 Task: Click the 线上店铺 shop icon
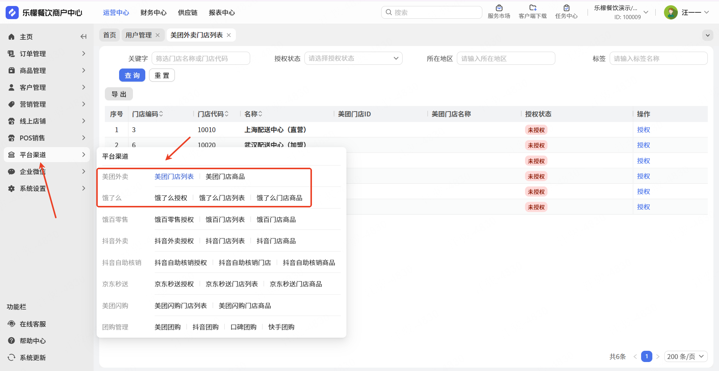tap(12, 121)
